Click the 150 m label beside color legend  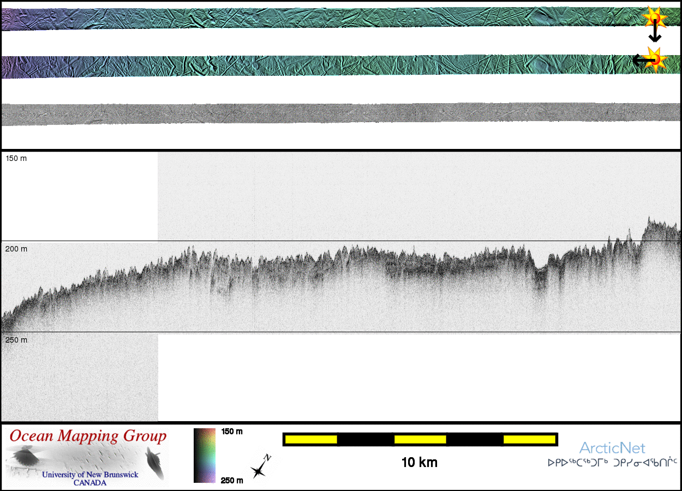232,432
